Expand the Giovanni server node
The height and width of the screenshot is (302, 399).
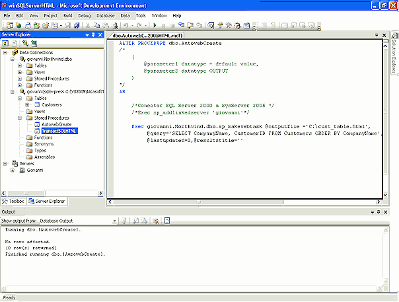pyautogui.click(x=12, y=170)
